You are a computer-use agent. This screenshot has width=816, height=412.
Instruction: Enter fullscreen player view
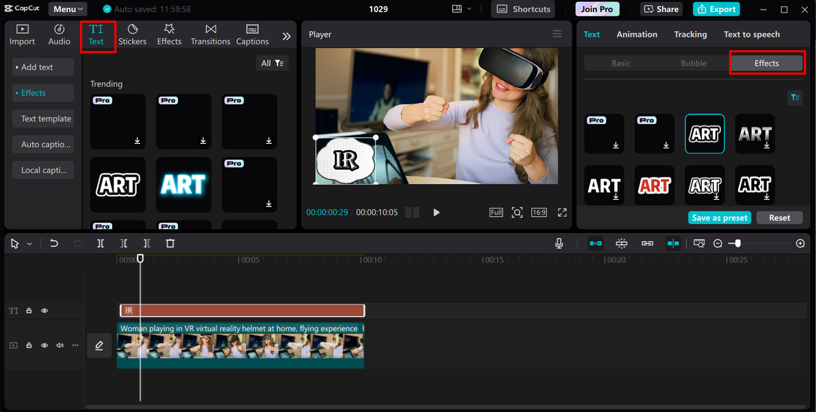point(562,213)
